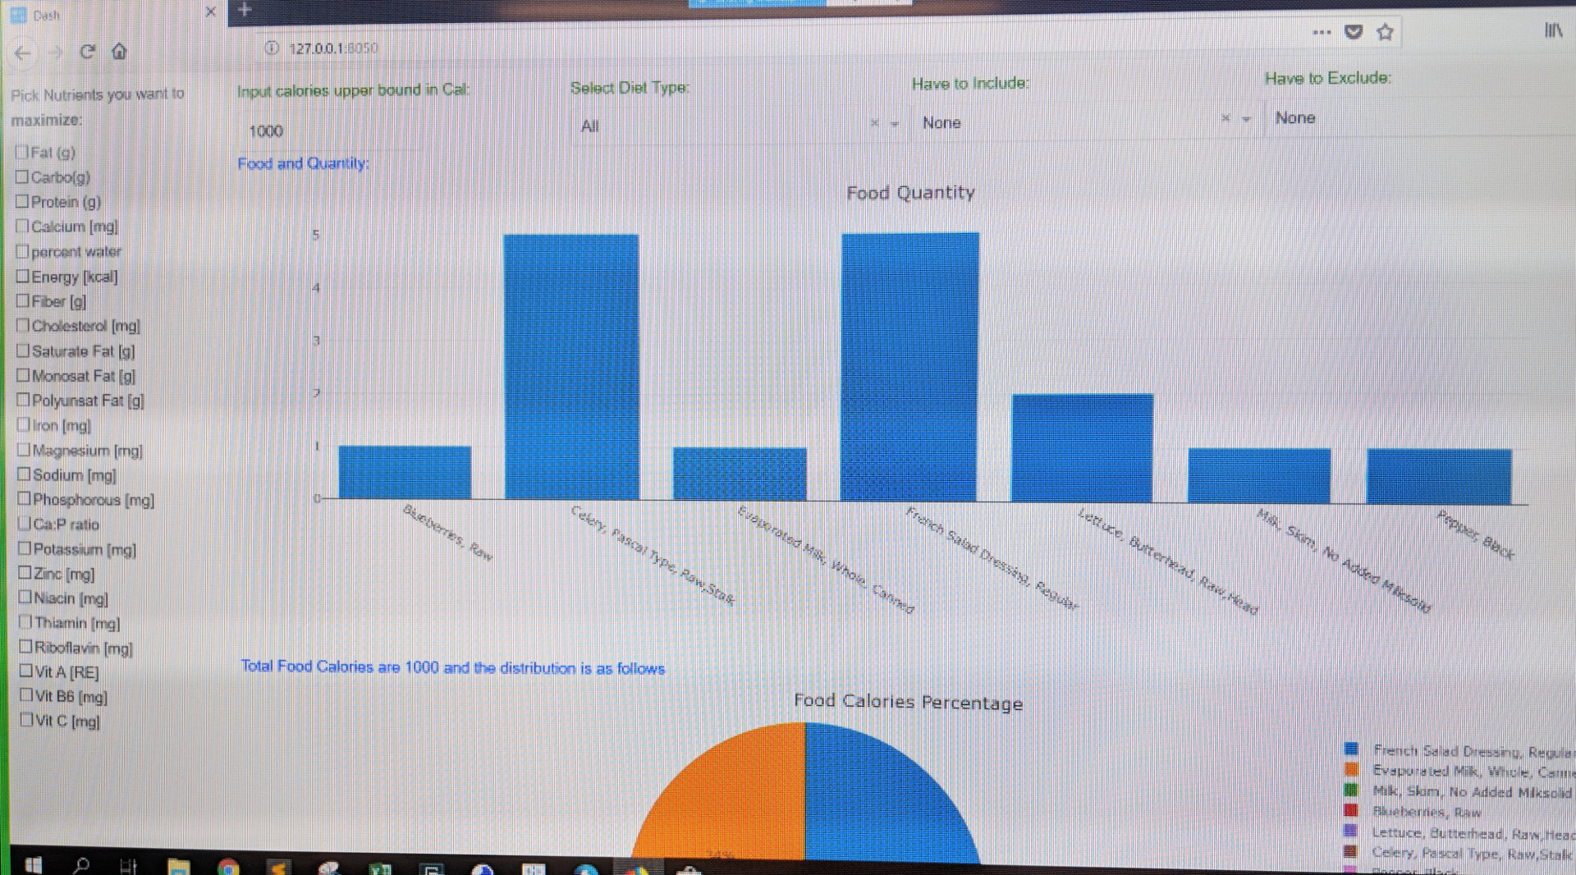Screen dimensions: 1576x875
Task: Clear the Have to Include selection
Action: (x=1225, y=118)
